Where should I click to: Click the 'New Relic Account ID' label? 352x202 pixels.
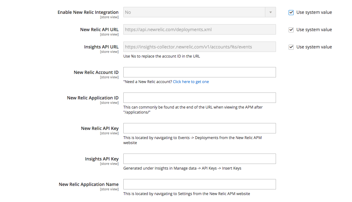96,72
